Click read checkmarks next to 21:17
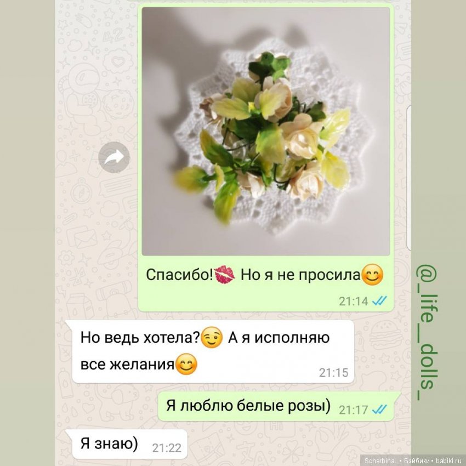Viewport: 466px width, 466px height. [379, 410]
